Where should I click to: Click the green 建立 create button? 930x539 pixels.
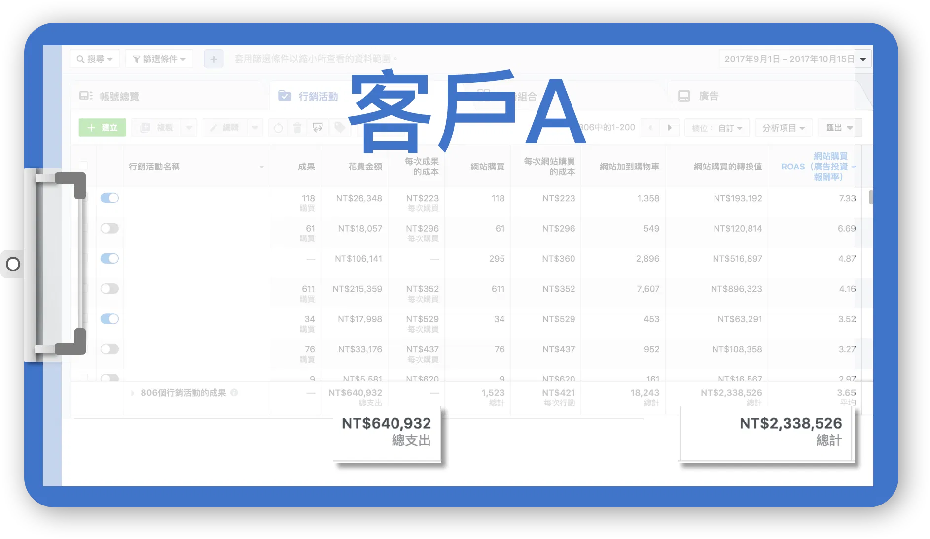103,128
